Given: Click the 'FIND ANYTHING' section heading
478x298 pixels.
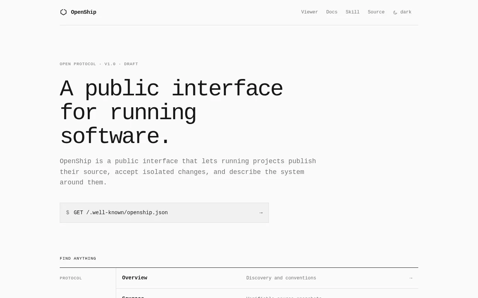Looking at the screenshot, I should (78, 259).
